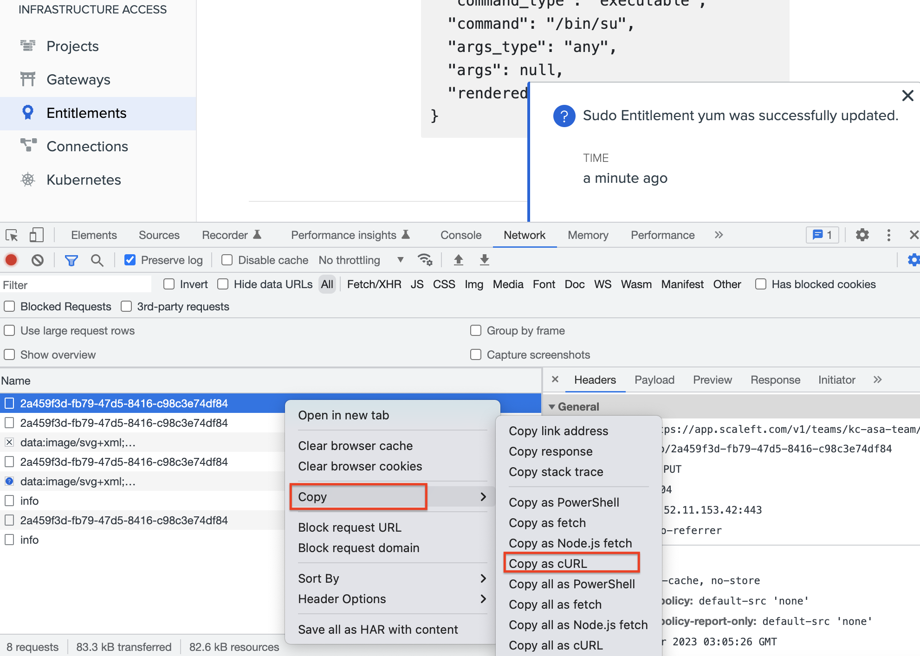Select the All requests filter

click(x=327, y=284)
